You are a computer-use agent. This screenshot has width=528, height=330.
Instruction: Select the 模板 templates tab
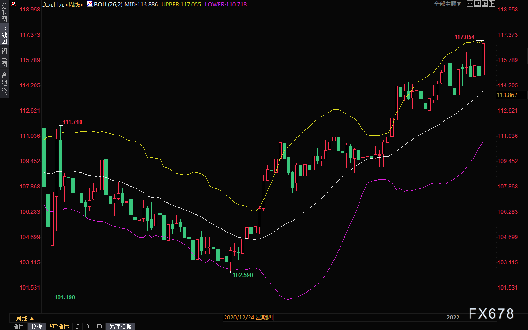[x=37, y=326]
